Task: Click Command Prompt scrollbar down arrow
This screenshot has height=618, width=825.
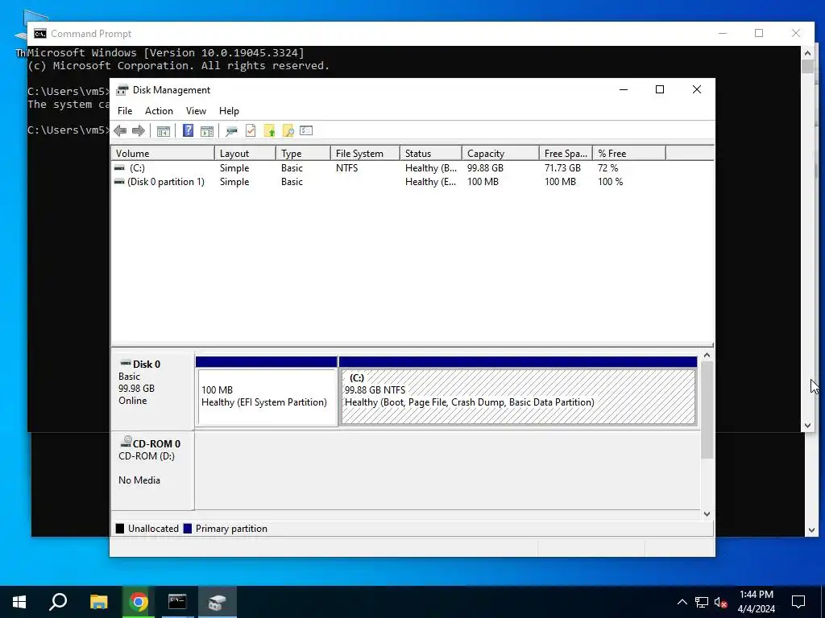Action: (807, 426)
